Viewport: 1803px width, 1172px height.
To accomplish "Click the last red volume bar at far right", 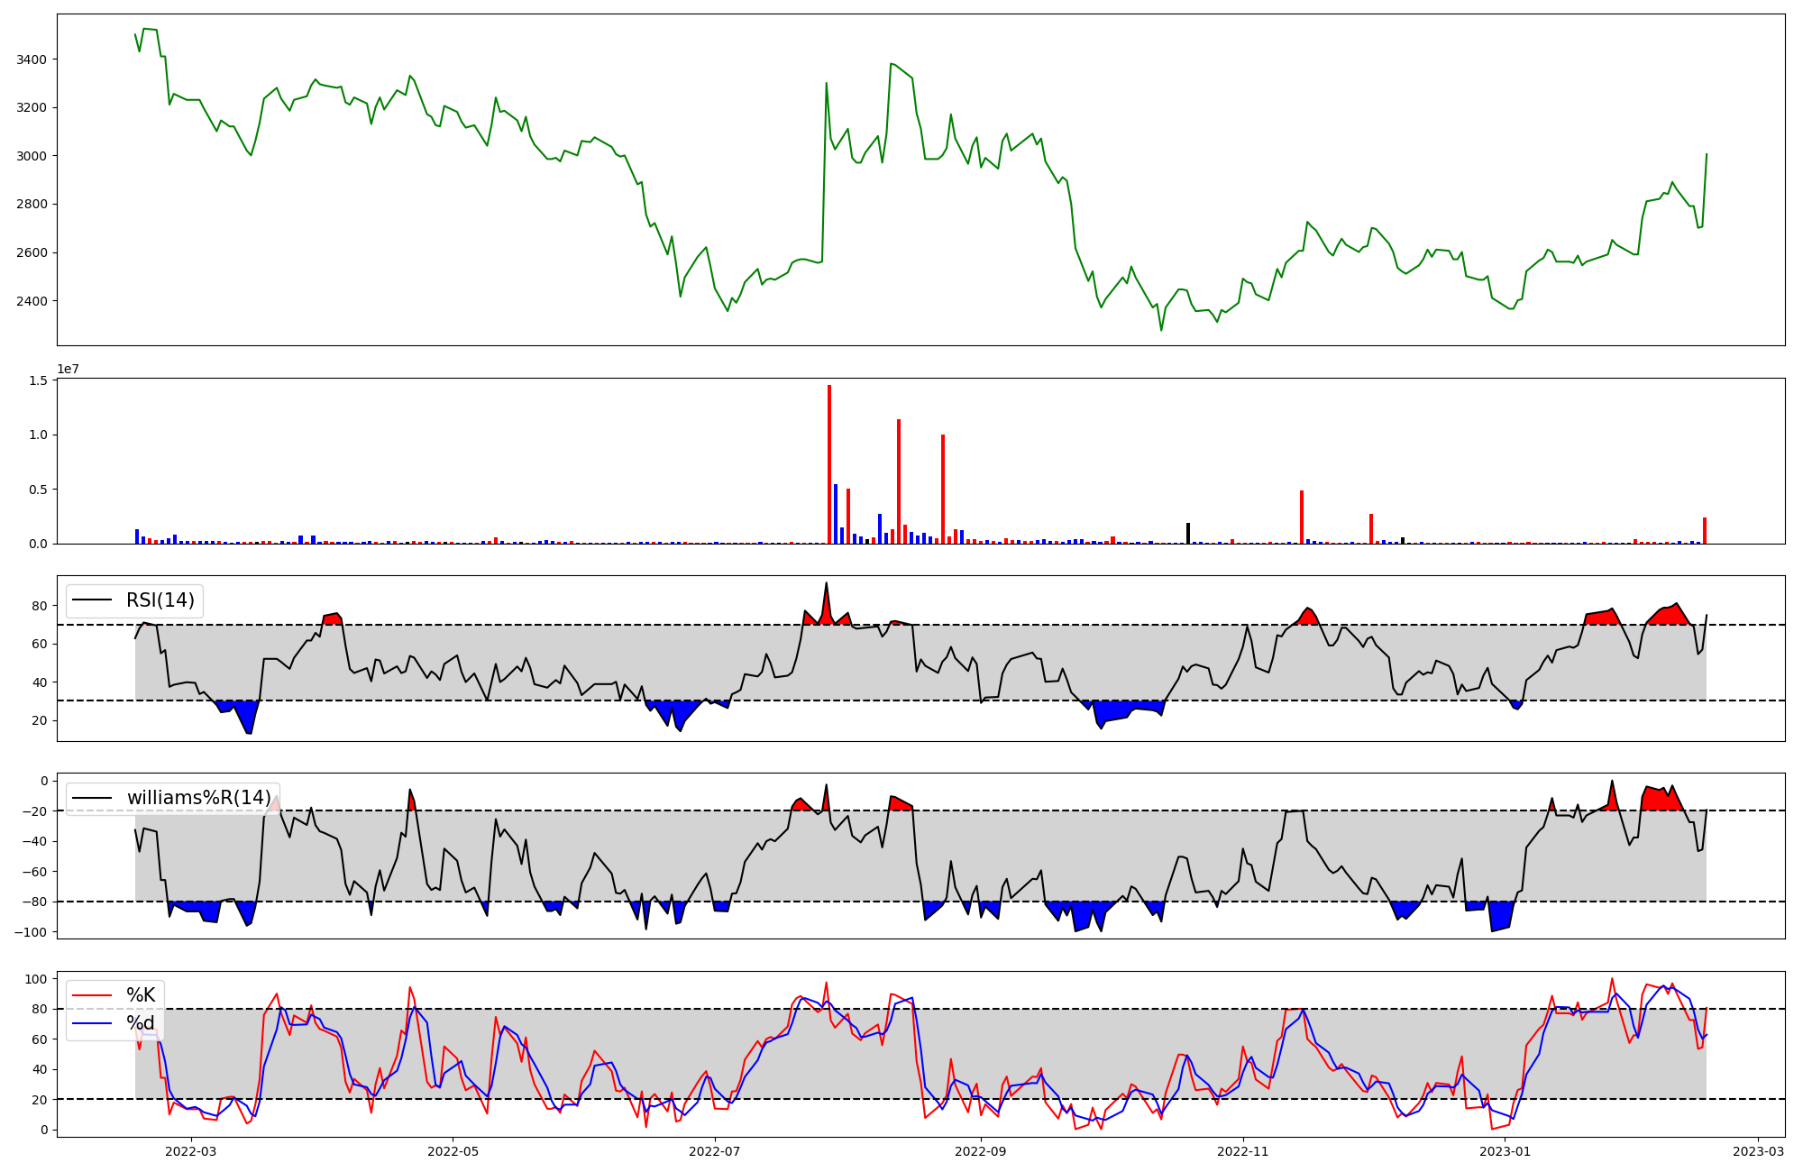I will (1705, 531).
